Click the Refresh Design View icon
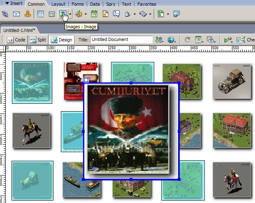The height and width of the screenshot is (203, 255). pyautogui.click(x=187, y=40)
